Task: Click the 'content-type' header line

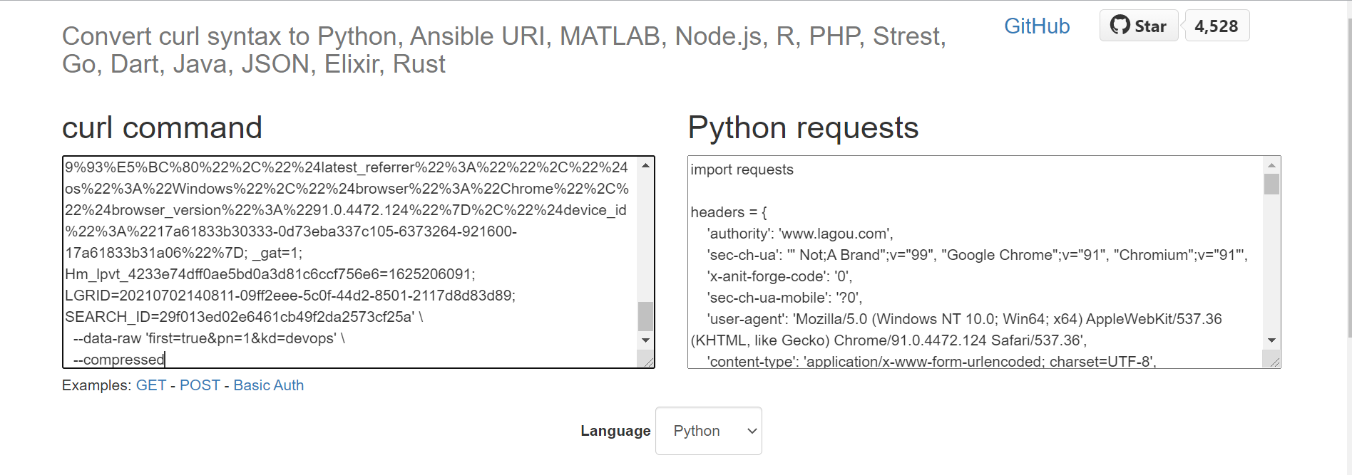Action: [931, 361]
